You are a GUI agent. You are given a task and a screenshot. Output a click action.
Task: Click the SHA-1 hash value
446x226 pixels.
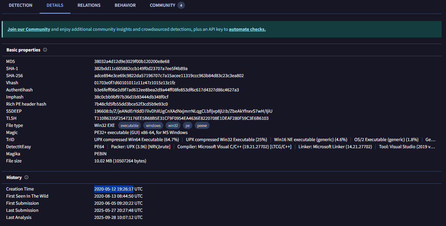[141, 68]
